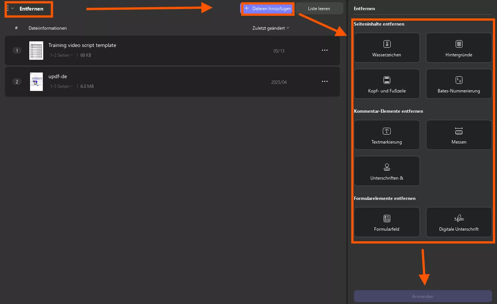This screenshot has height=304, width=497.
Task: Click the row number badge of Training video script template
Action: coord(17,50)
